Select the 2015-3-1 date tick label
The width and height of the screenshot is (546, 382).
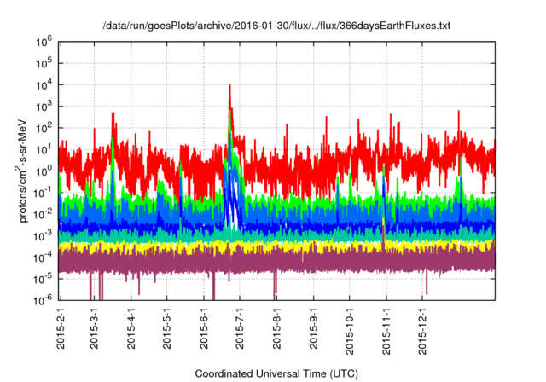[95, 329]
